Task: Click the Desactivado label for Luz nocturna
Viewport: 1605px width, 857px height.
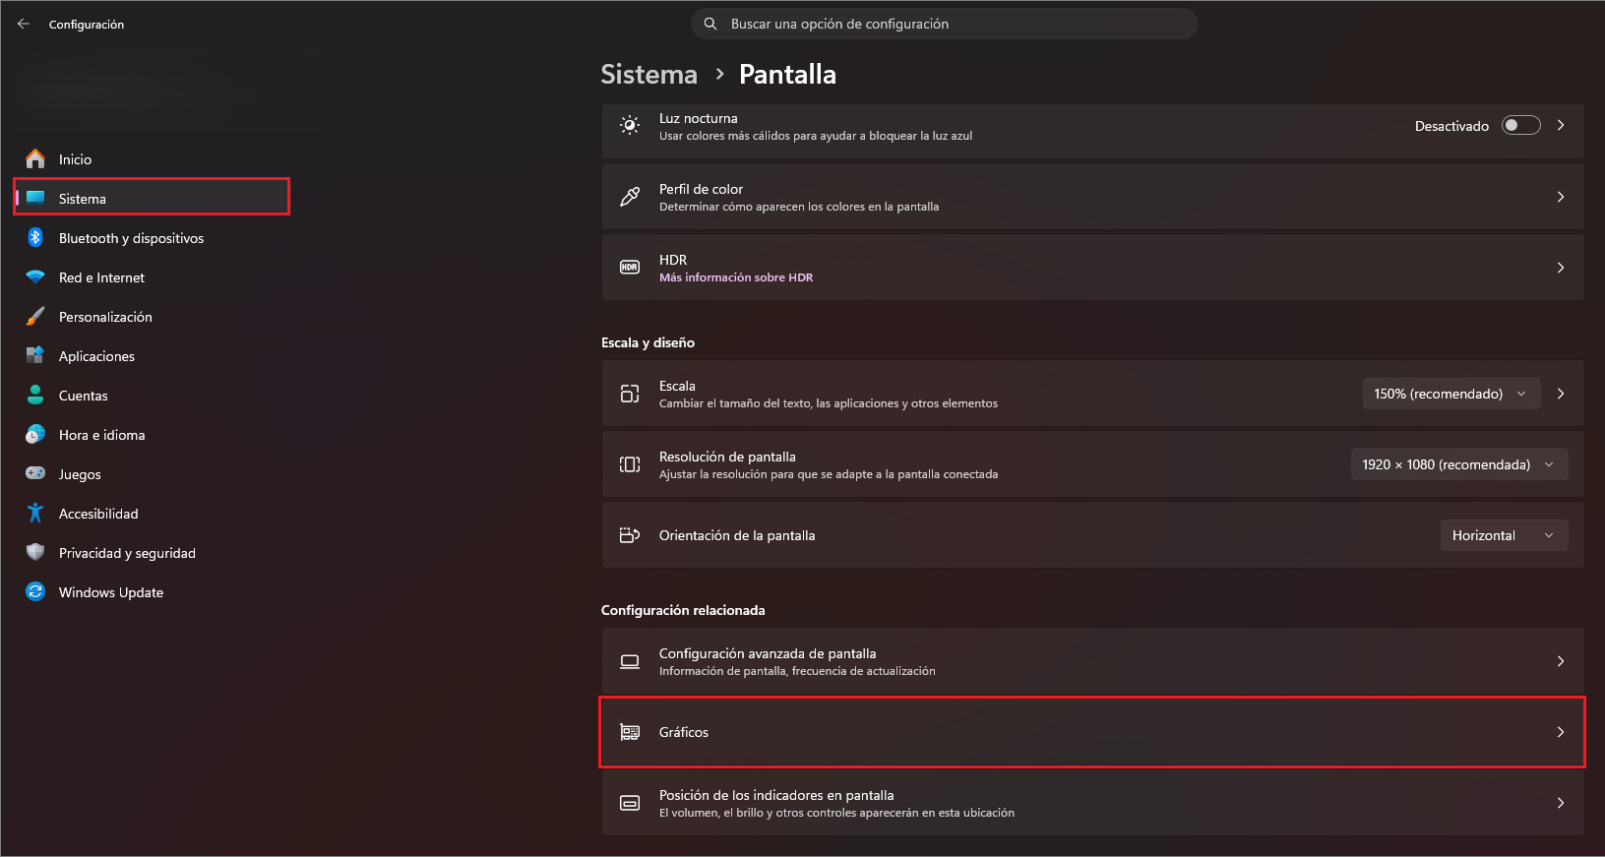Action: [1451, 126]
